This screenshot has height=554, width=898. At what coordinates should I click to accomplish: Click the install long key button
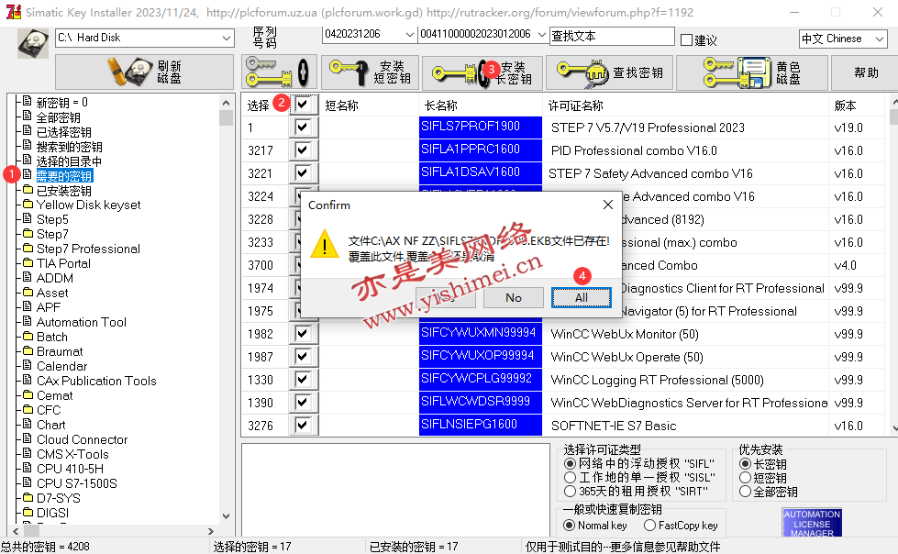[482, 72]
